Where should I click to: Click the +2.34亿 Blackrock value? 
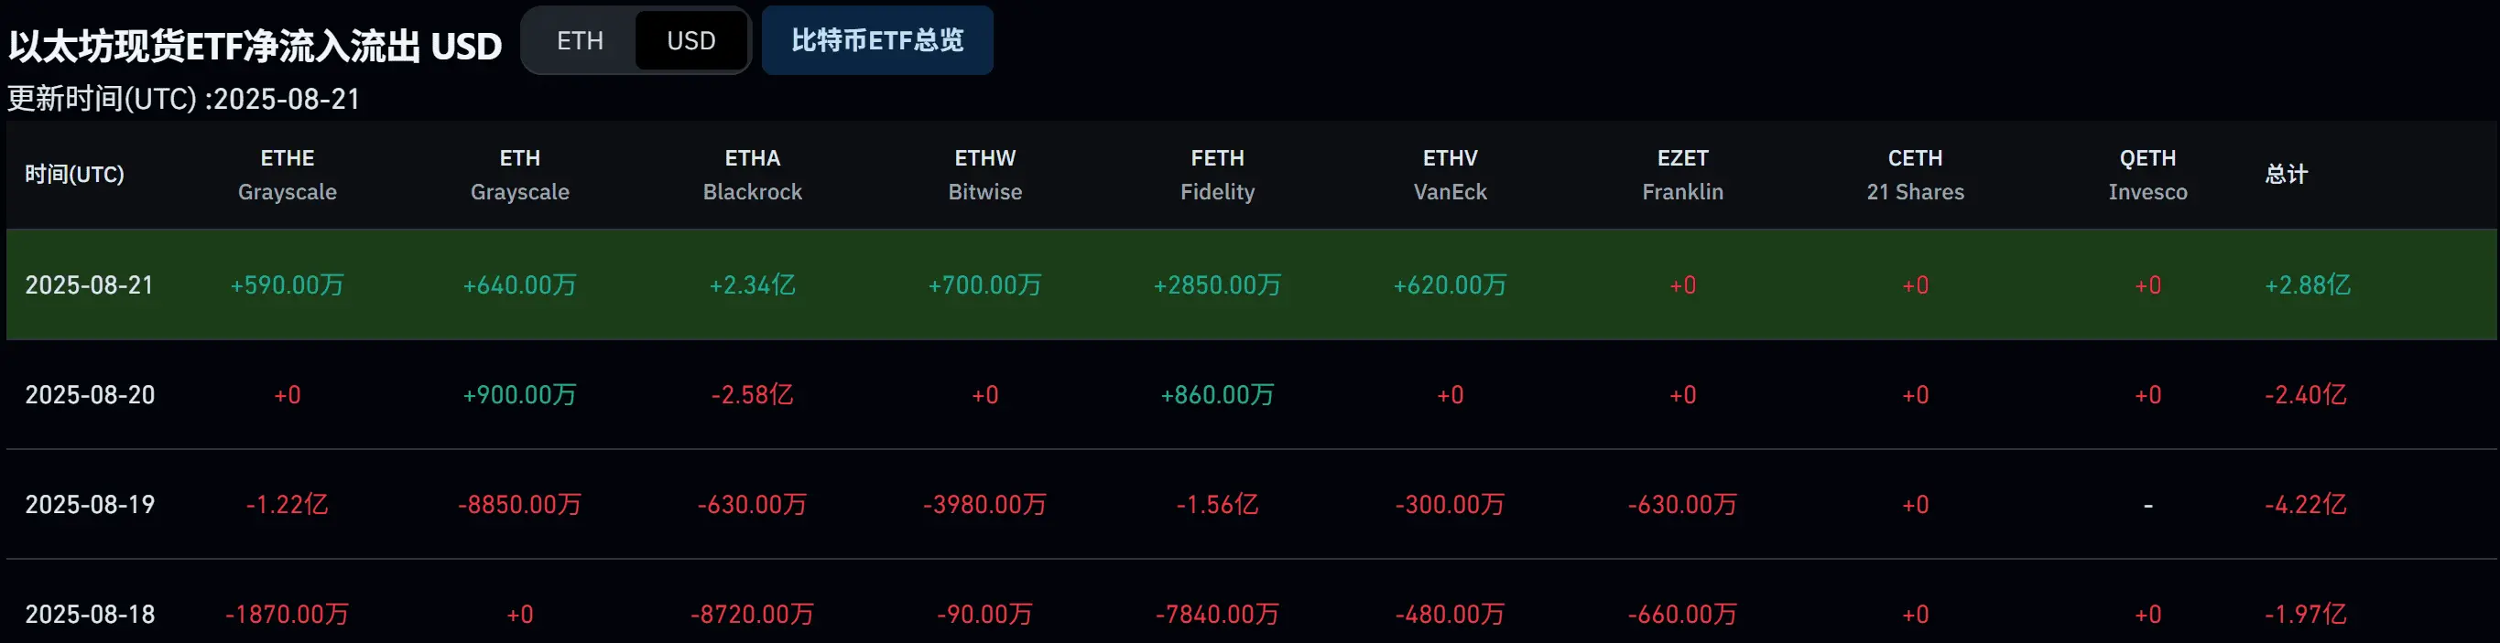coord(752,285)
